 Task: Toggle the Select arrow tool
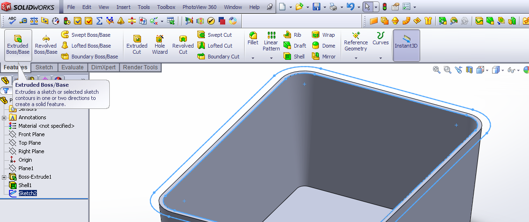(368, 7)
